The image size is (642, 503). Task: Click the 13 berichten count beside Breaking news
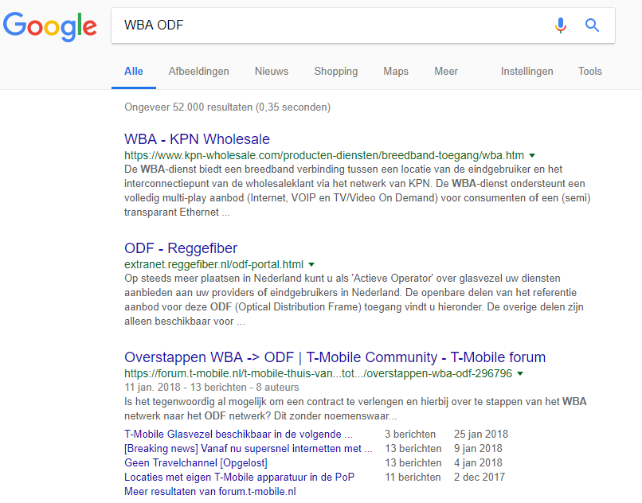coord(413,449)
